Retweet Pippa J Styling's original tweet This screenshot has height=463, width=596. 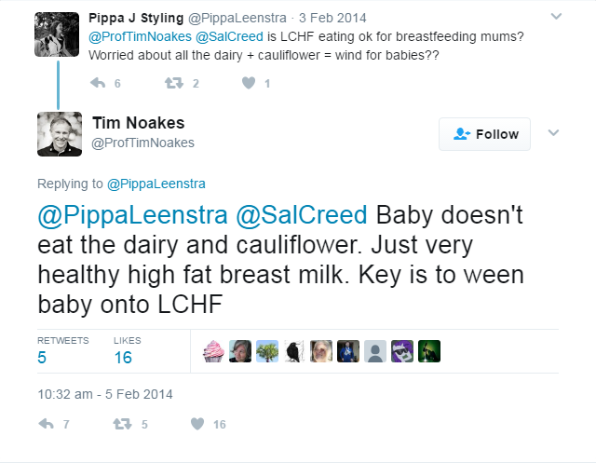(172, 84)
